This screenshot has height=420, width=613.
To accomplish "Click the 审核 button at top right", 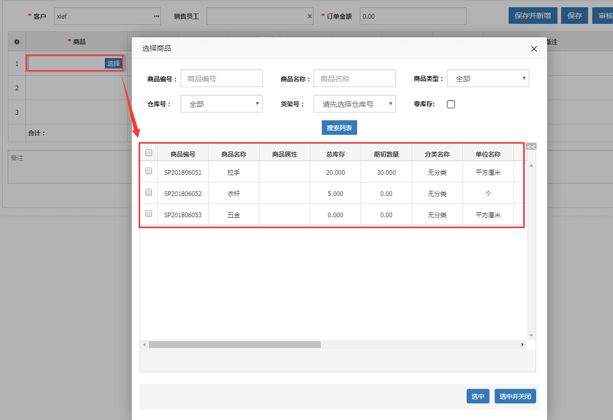I will [603, 16].
